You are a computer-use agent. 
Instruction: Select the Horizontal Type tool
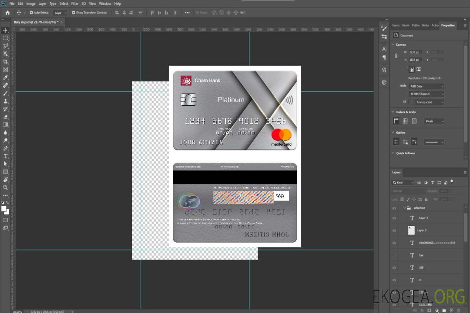click(5, 156)
